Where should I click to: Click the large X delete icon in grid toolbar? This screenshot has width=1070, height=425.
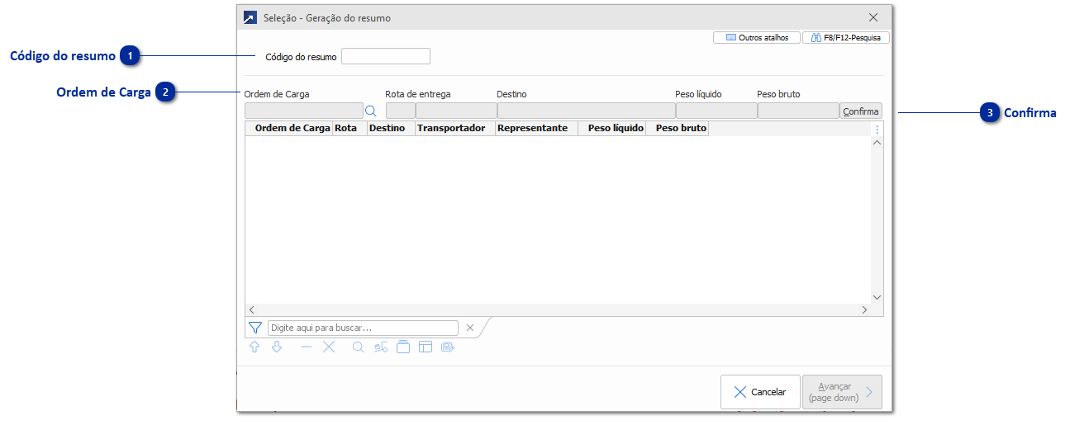tap(329, 347)
